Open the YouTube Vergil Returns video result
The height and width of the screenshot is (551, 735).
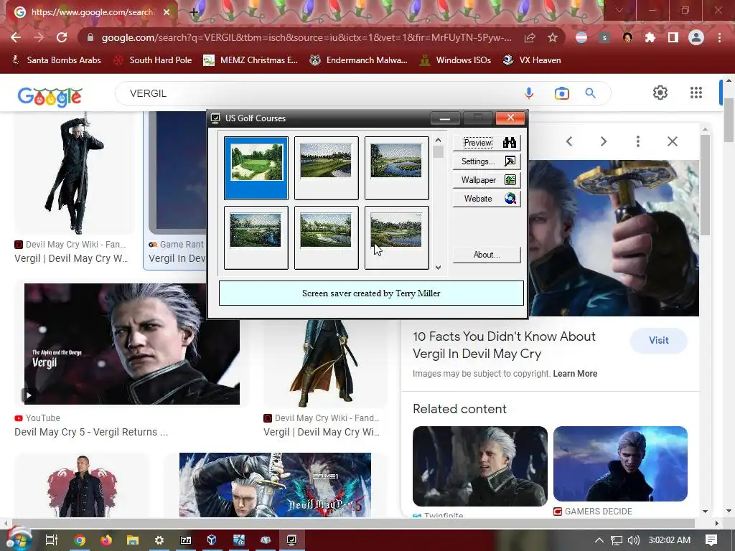tap(132, 344)
